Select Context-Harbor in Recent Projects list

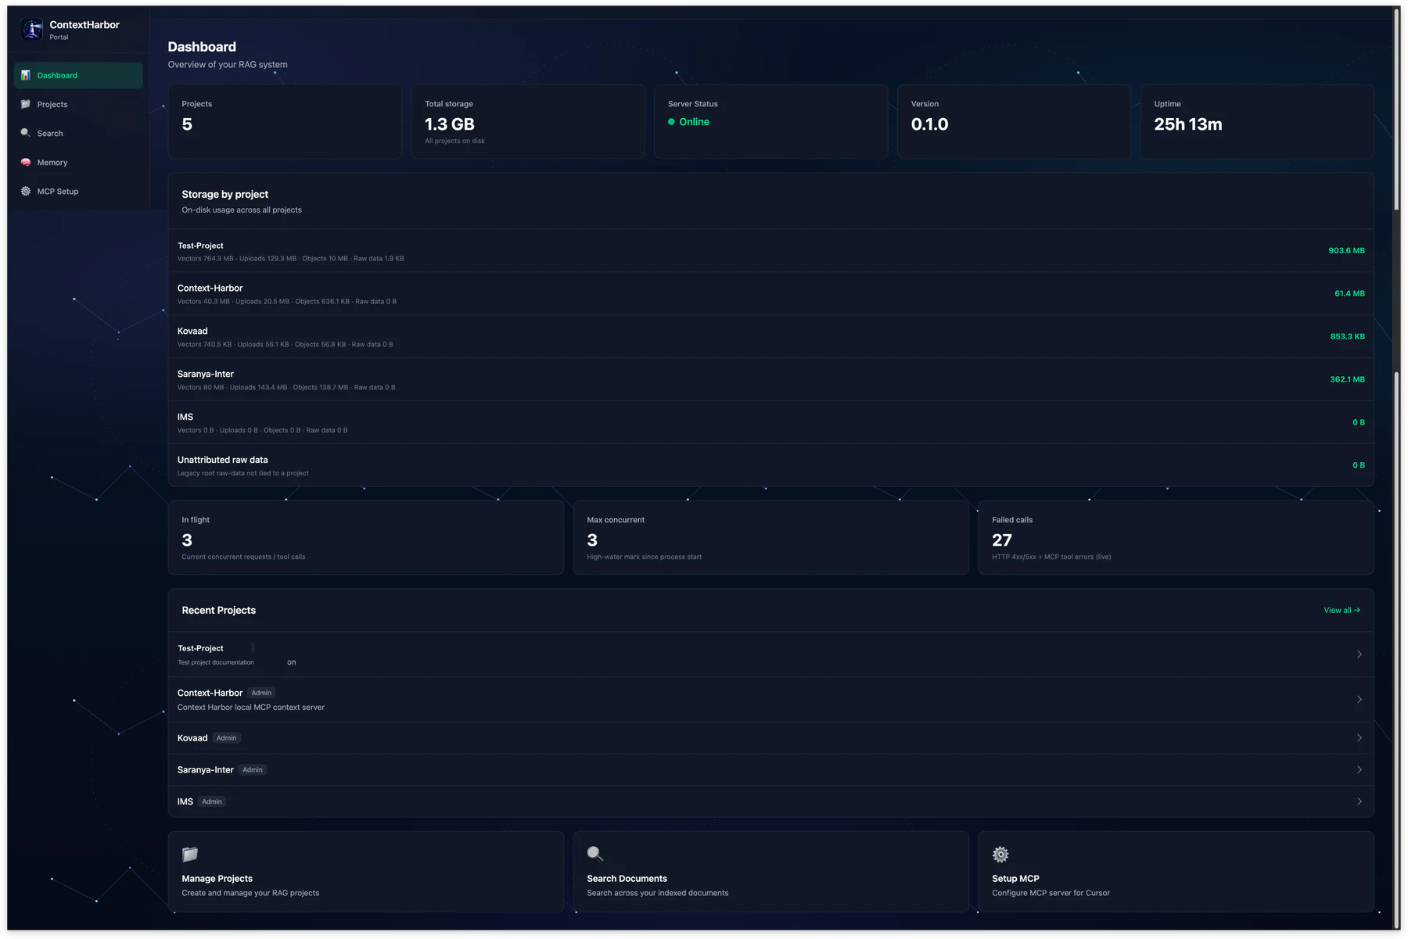pos(770,700)
